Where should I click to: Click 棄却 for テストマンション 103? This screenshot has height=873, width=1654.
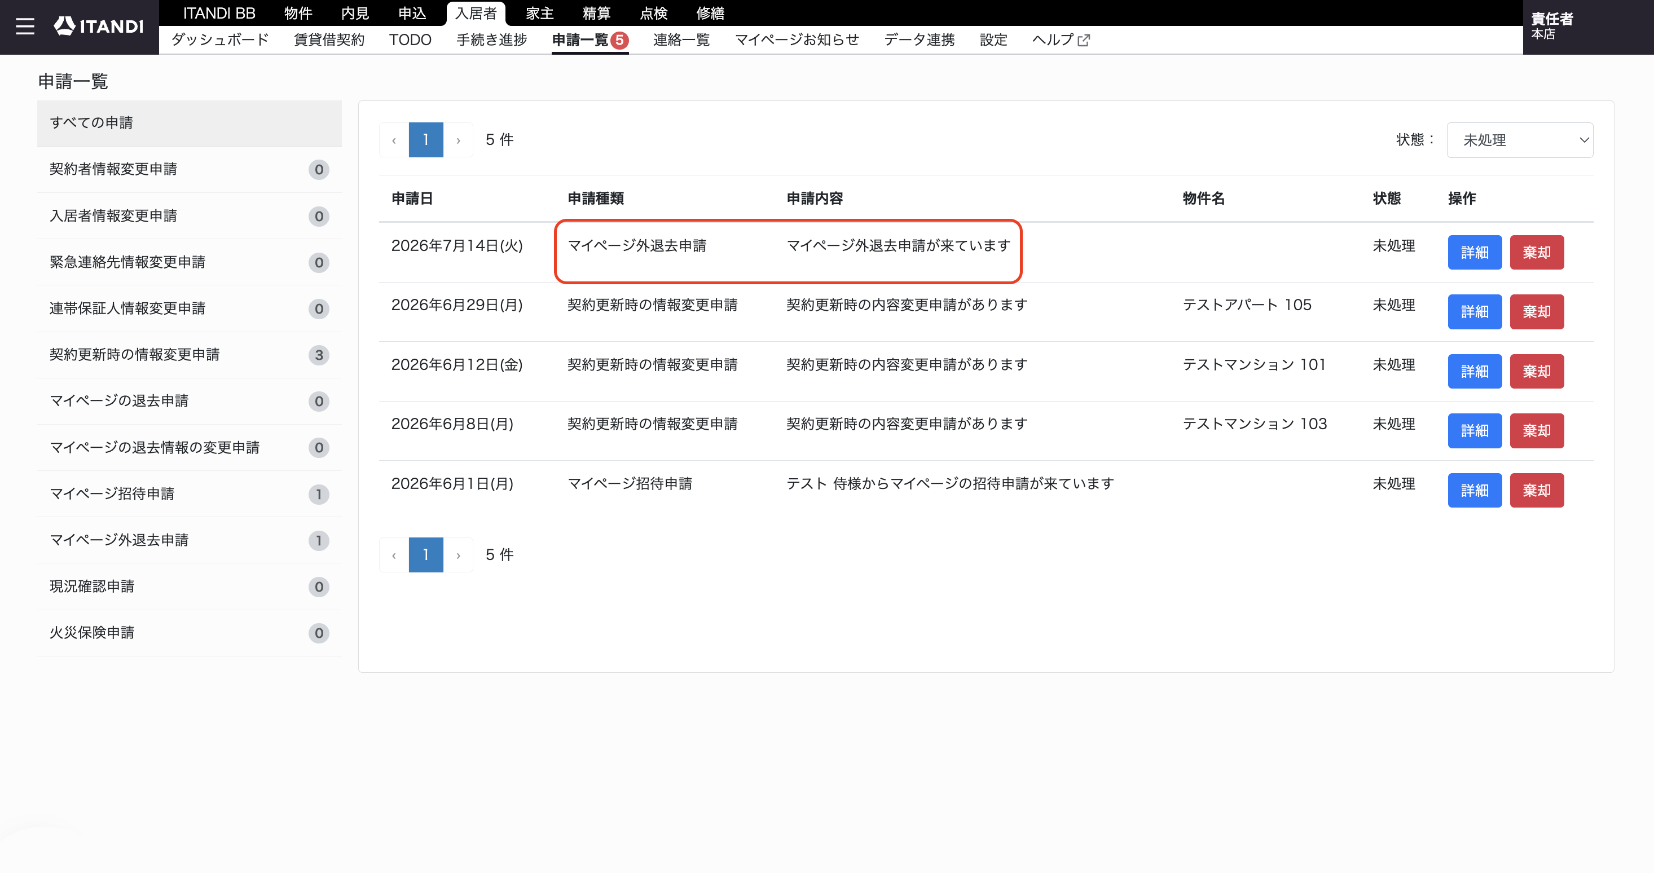1537,431
